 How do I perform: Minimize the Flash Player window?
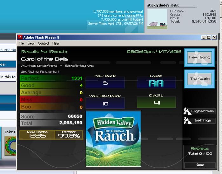point(204,37)
